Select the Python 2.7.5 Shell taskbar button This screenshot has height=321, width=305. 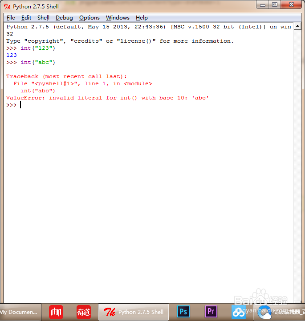click(134, 312)
